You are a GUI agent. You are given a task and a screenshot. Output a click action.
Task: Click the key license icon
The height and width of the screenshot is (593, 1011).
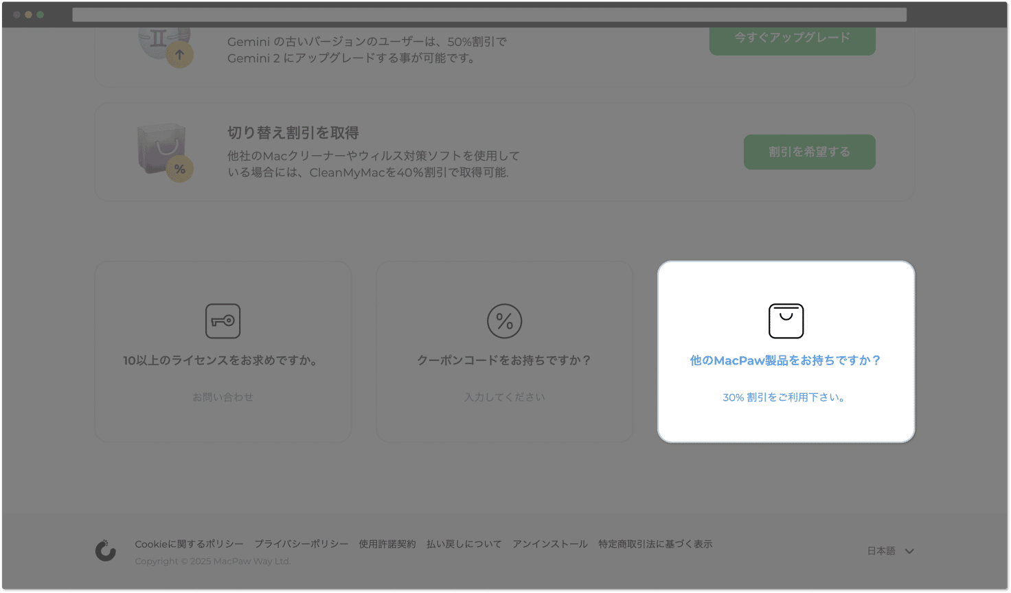coord(223,321)
